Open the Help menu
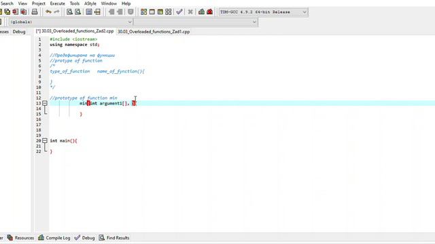The width and height of the screenshot is (435, 244). 126,3
